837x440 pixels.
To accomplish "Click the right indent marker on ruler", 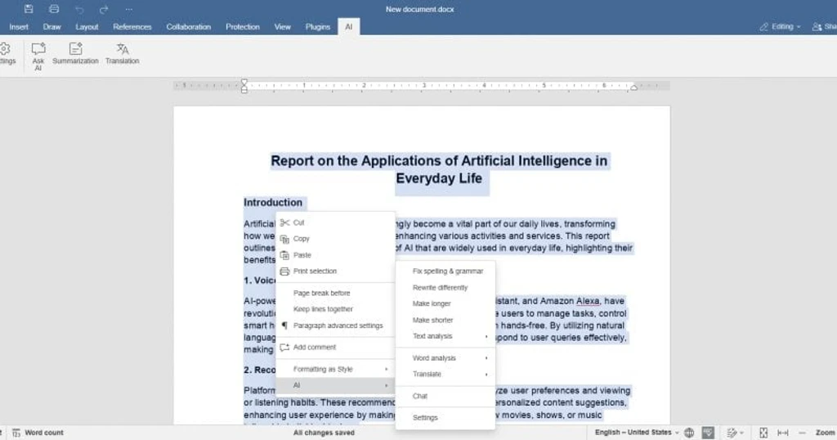I will point(633,88).
